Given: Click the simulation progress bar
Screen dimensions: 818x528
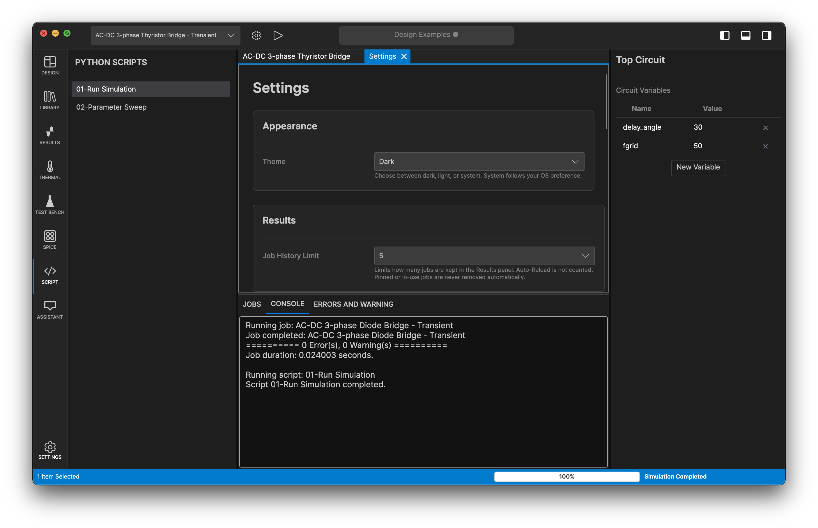Looking at the screenshot, I should 566,476.
